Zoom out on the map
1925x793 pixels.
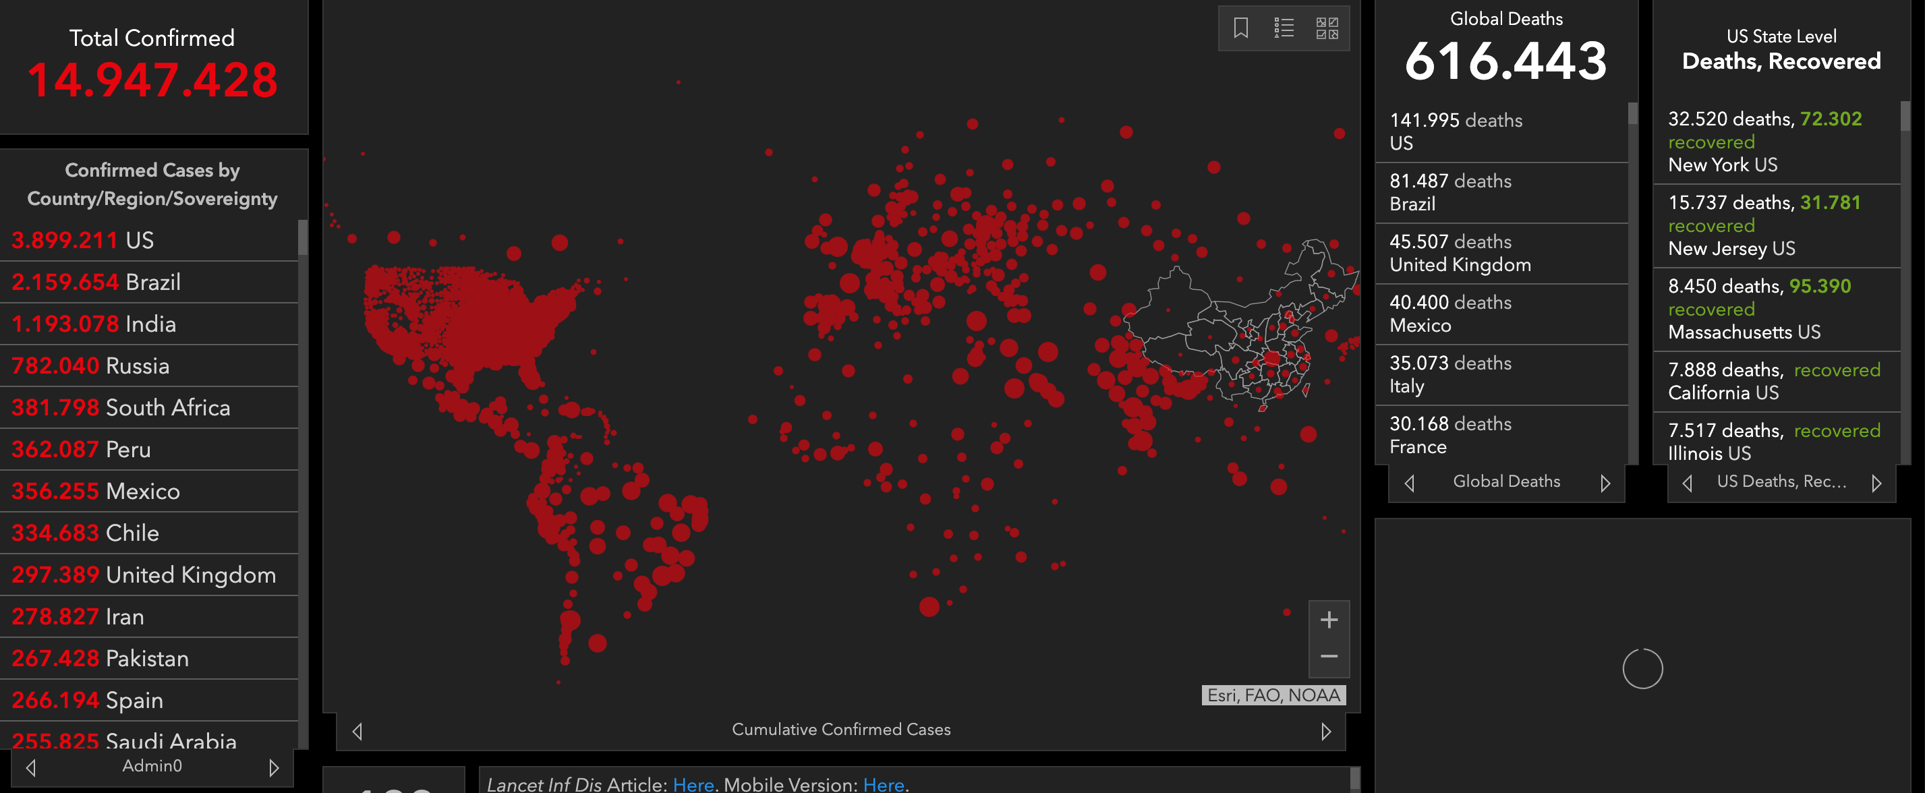[x=1328, y=657]
